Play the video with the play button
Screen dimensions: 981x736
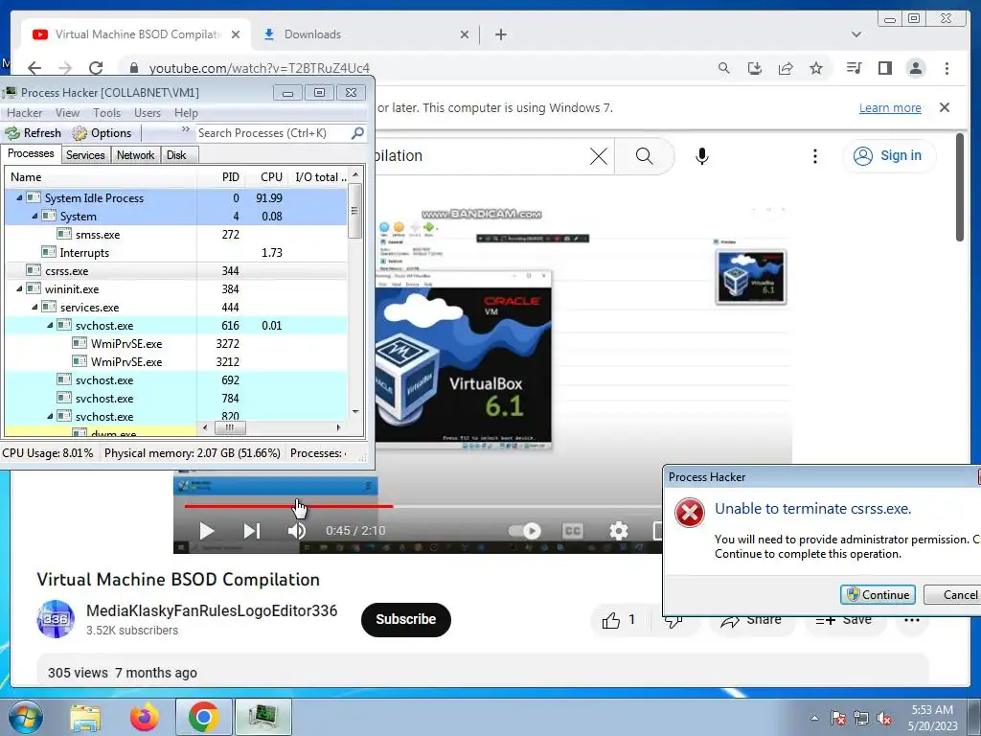[206, 531]
